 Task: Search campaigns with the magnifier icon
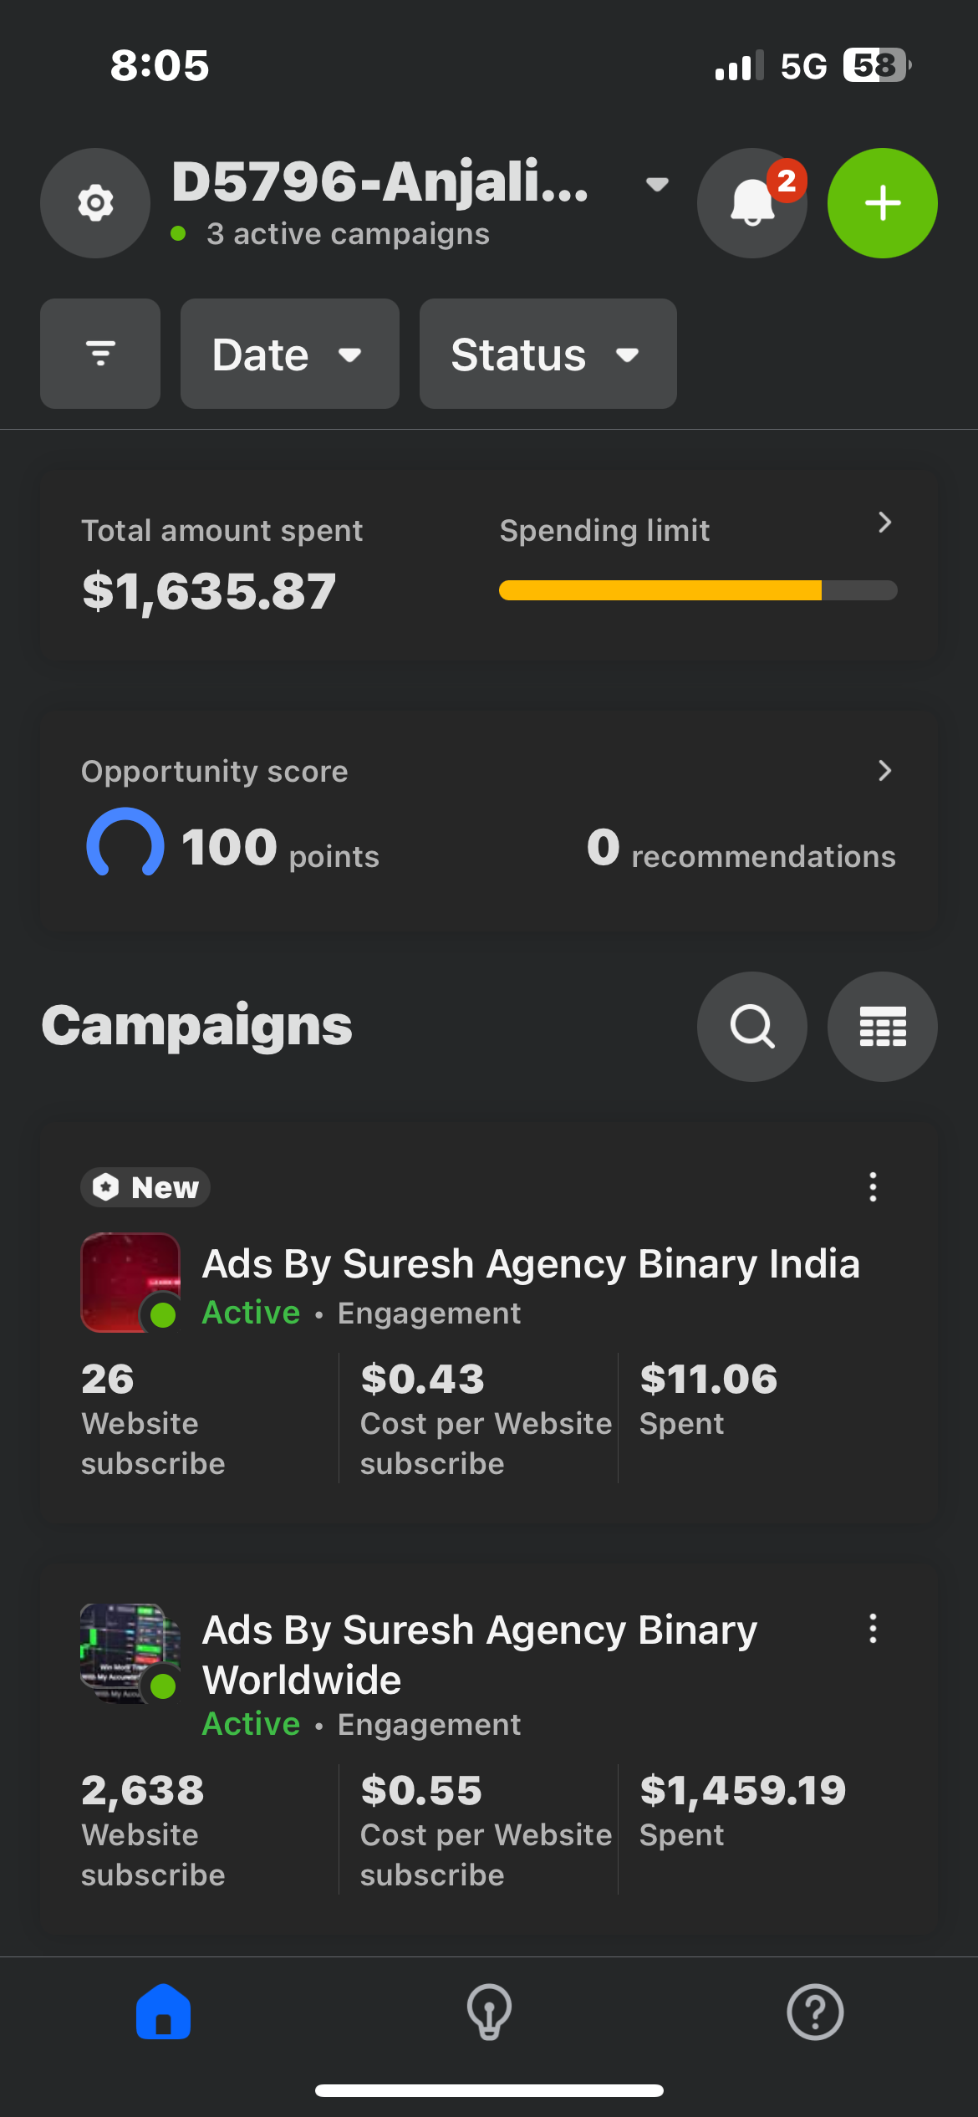(751, 1026)
